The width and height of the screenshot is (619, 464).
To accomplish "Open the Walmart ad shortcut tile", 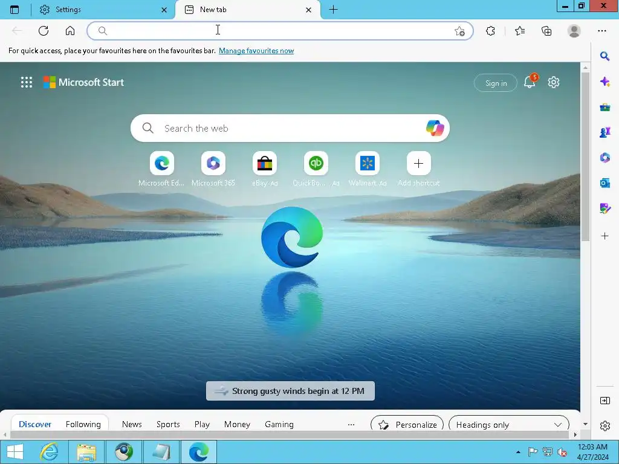I will pyautogui.click(x=367, y=169).
